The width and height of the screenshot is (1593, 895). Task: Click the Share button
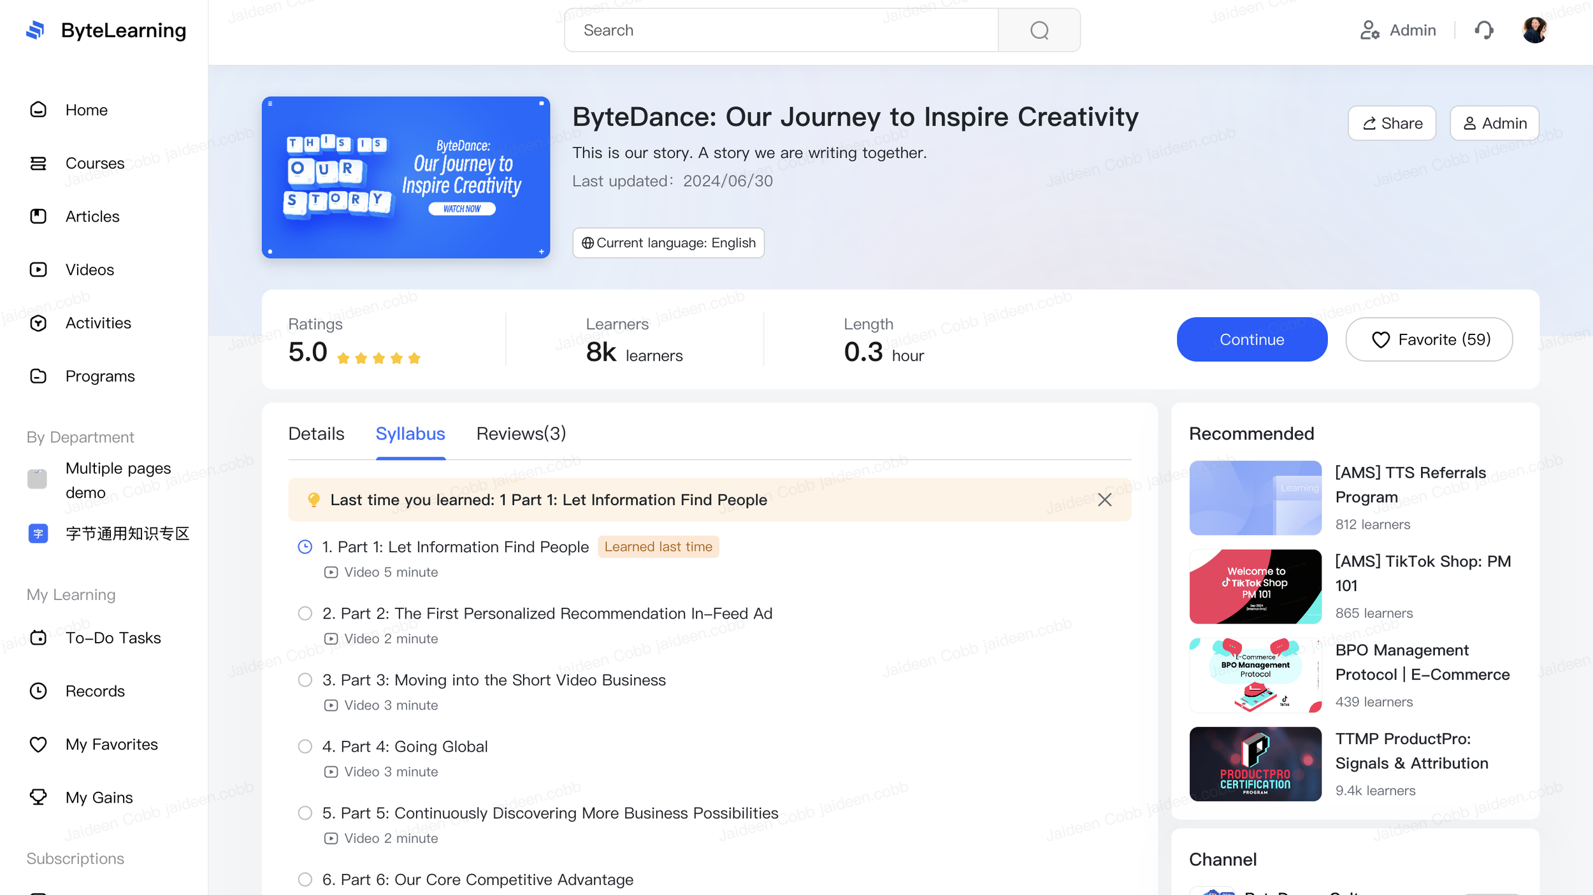[x=1392, y=123]
